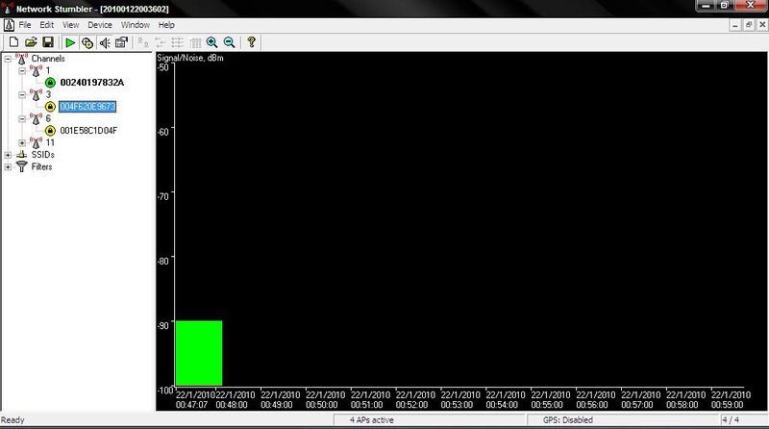Click the '4 APs active' status text
Viewport: 769px width, 429px height.
tap(372, 420)
